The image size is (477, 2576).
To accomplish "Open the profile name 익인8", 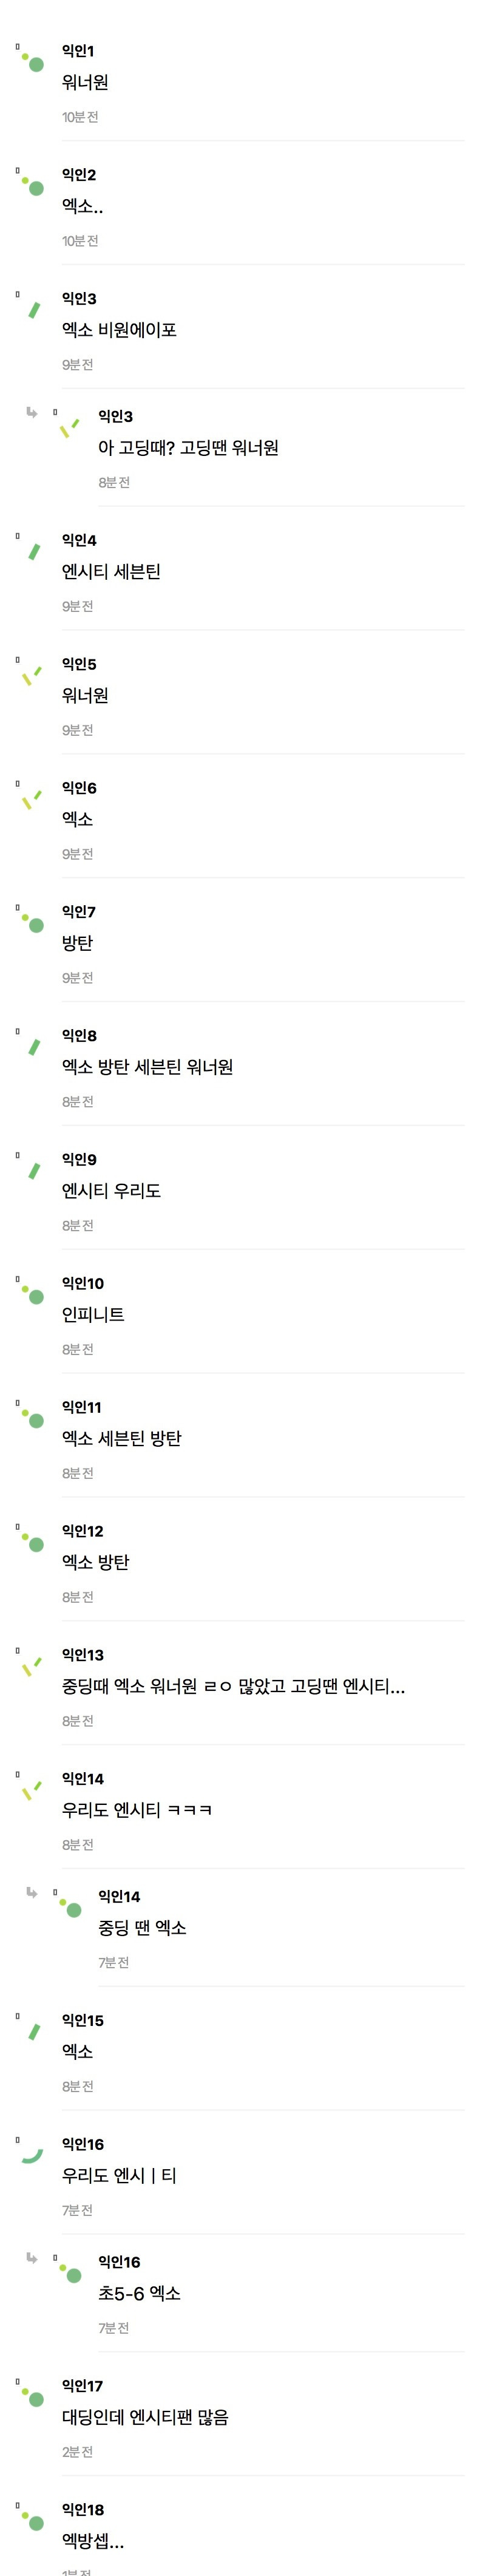I will 79,1035.
